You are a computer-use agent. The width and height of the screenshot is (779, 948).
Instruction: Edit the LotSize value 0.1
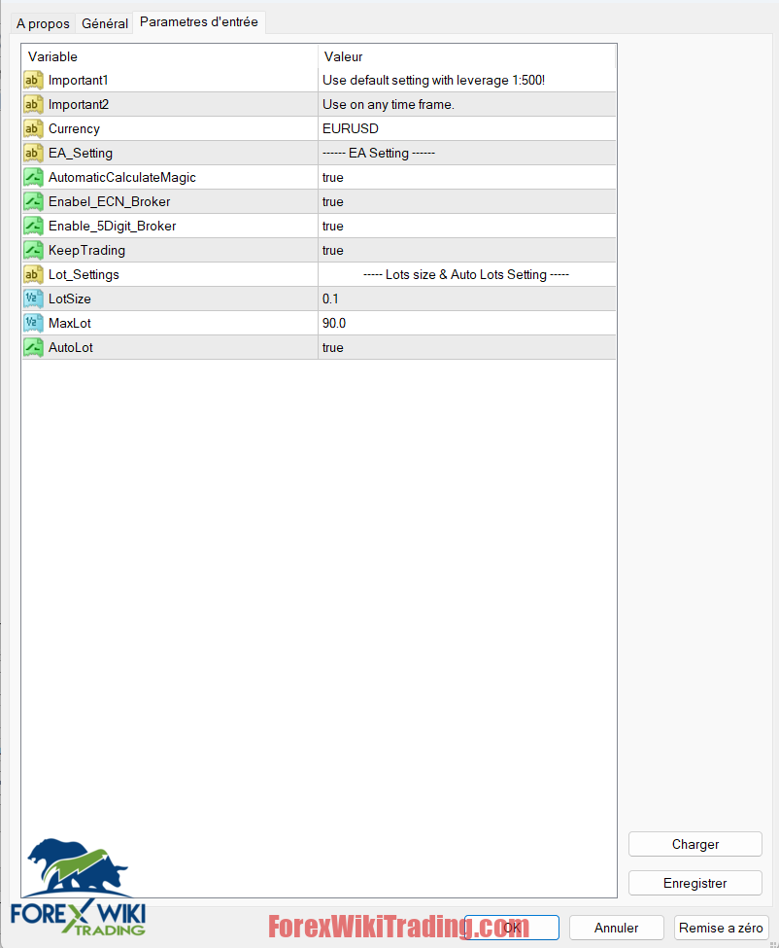(x=467, y=298)
